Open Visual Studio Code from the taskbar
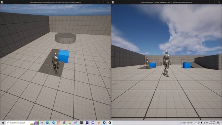222x125 pixels. (53, 123)
